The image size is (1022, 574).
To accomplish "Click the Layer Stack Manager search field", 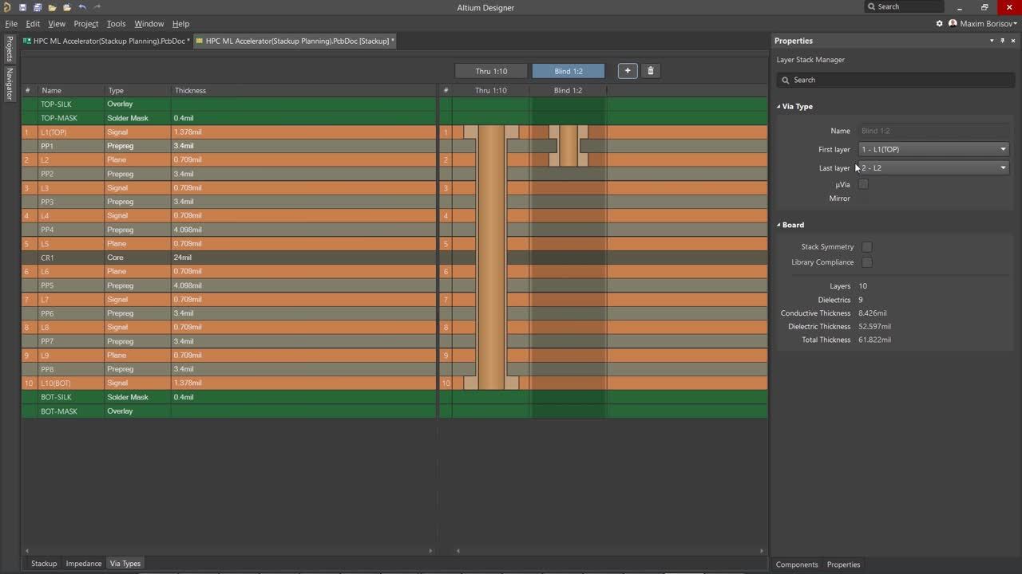I will (x=894, y=80).
